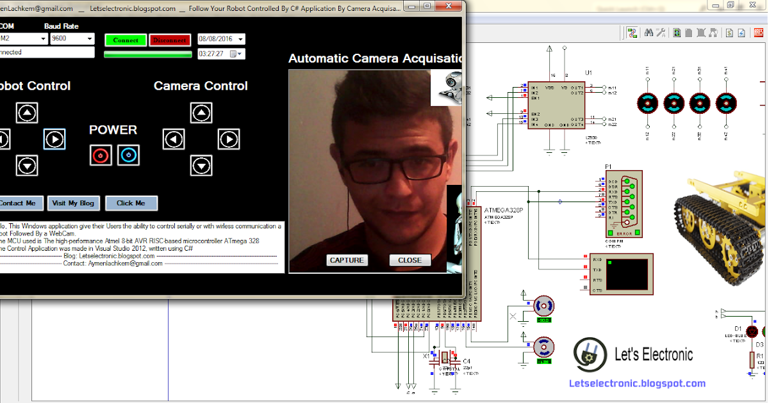
Task: Toggle the red power button under POWER
Action: click(x=101, y=155)
